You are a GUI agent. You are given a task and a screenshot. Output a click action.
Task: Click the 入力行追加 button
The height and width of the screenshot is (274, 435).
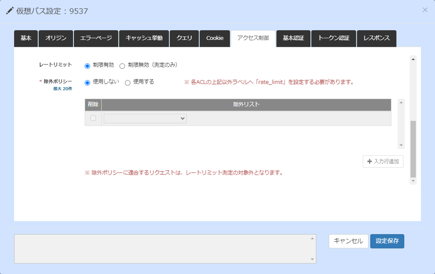[383, 161]
